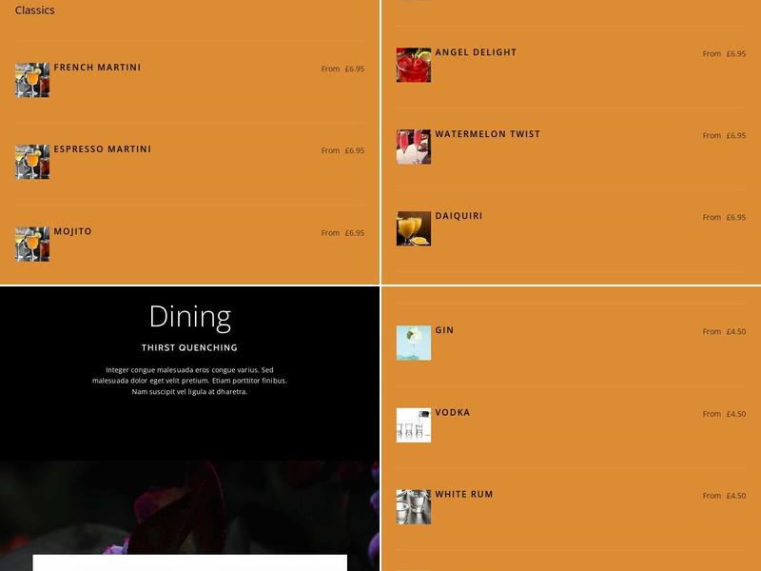Click the French Martini £6.95 price
The height and width of the screenshot is (571, 761).
click(x=355, y=69)
